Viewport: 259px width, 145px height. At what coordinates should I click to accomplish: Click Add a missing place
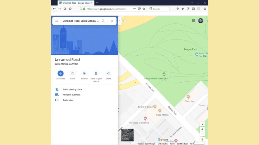72,89
